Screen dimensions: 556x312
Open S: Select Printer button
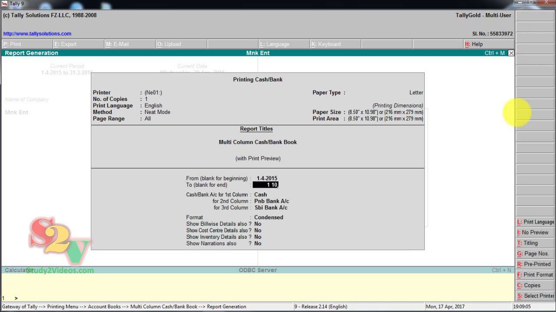[x=536, y=296]
